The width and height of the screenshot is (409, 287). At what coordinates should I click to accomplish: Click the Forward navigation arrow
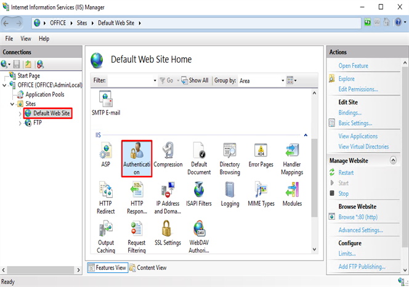point(18,23)
